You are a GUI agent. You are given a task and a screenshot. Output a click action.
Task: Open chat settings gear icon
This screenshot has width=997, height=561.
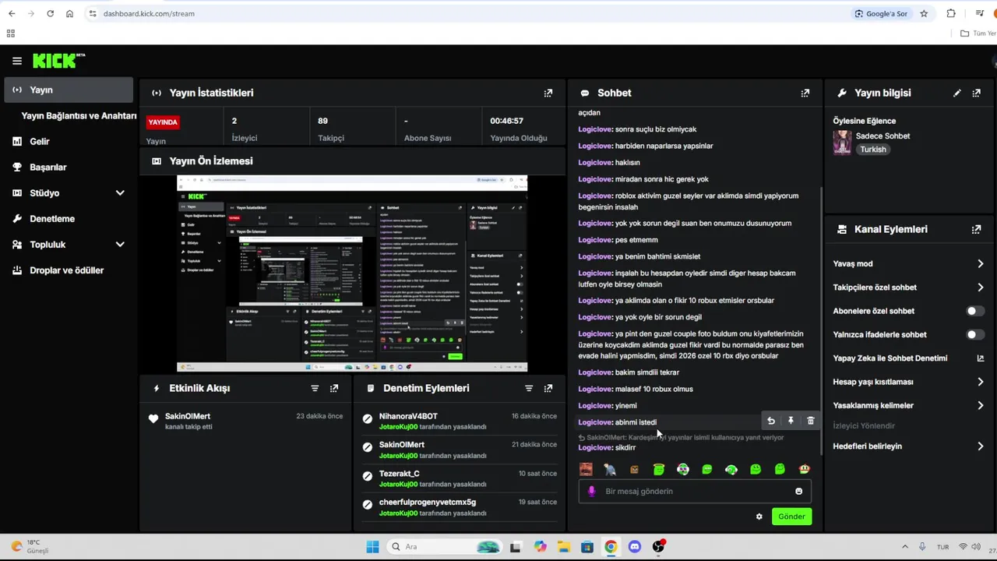(x=759, y=517)
